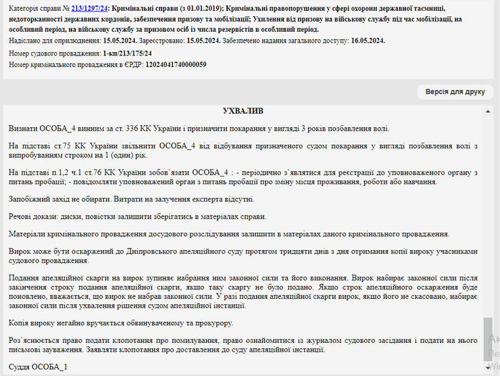The image size is (500, 376).
Task: Click the text Запобіжний захід не обирати
Action: [60, 199]
